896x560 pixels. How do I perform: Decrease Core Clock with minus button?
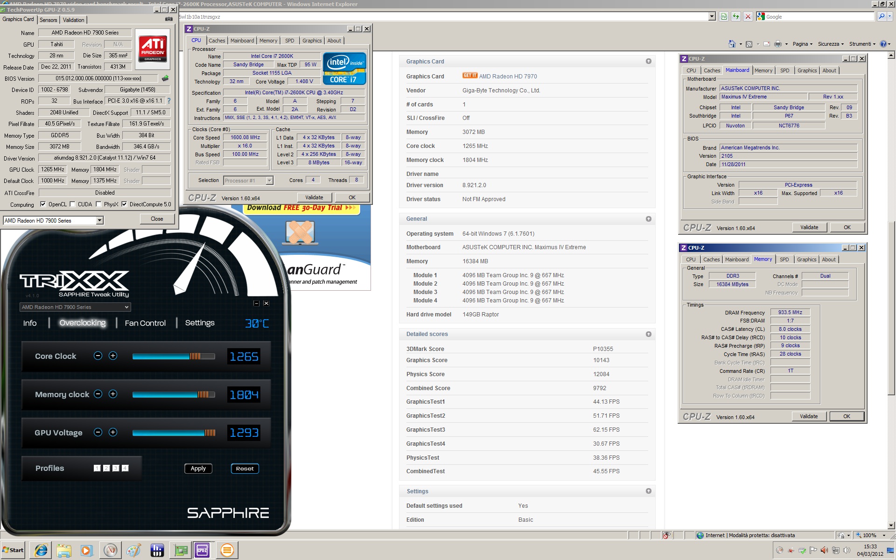98,356
